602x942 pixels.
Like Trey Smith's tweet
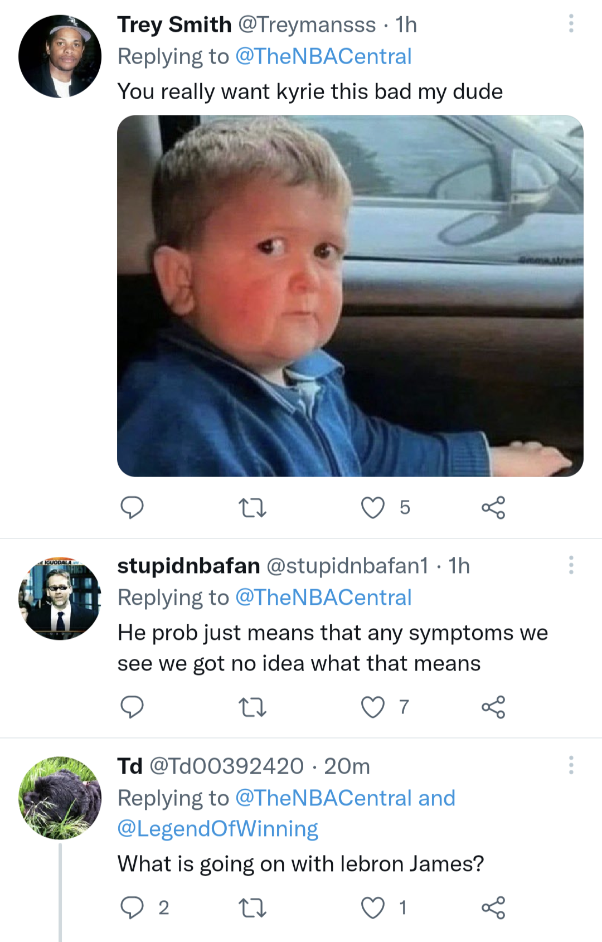pyautogui.click(x=373, y=508)
